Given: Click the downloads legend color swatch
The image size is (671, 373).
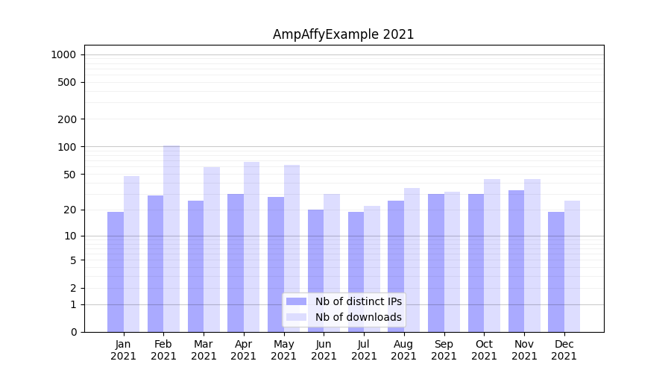Looking at the screenshot, I should pyautogui.click(x=296, y=317).
